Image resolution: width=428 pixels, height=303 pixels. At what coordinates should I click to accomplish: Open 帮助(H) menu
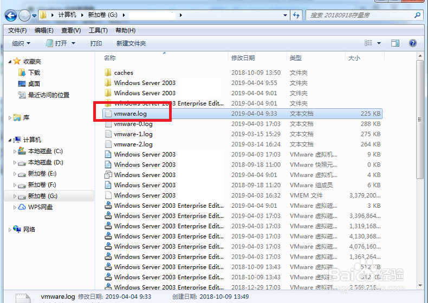125,30
